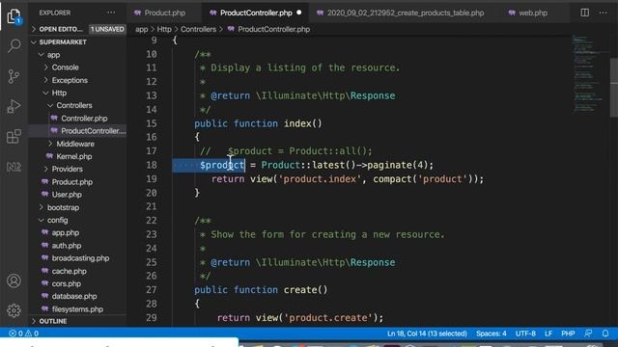Open the Source Control view

(x=14, y=76)
